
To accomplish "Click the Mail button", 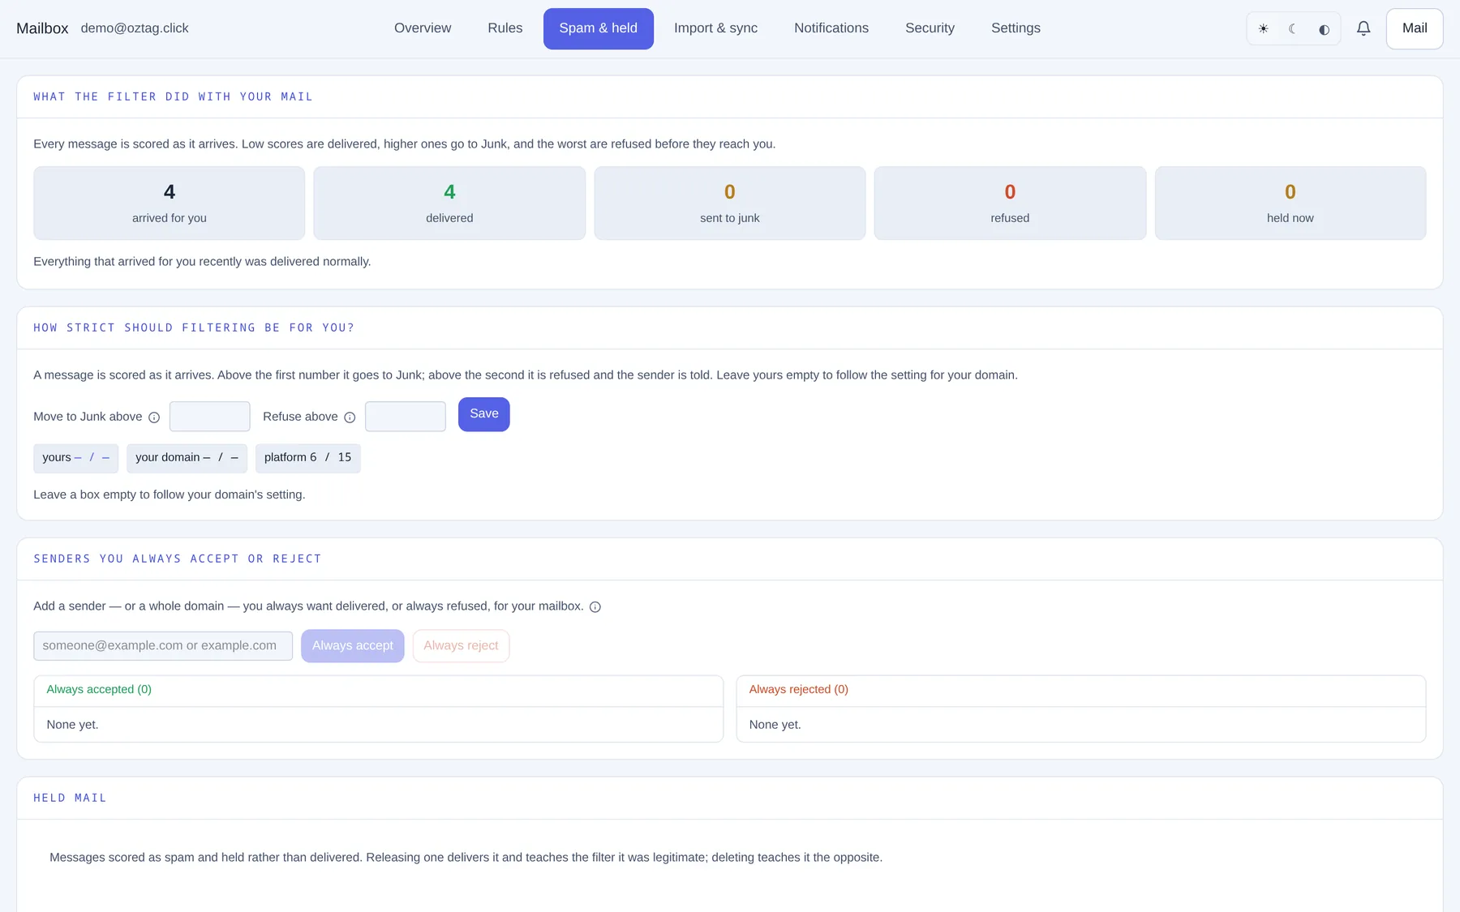I will pos(1415,28).
